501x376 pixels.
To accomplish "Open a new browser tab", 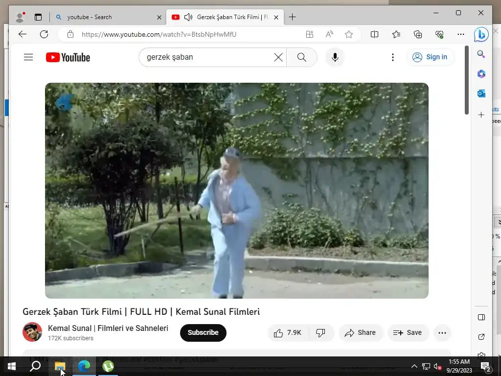I will click(x=292, y=17).
